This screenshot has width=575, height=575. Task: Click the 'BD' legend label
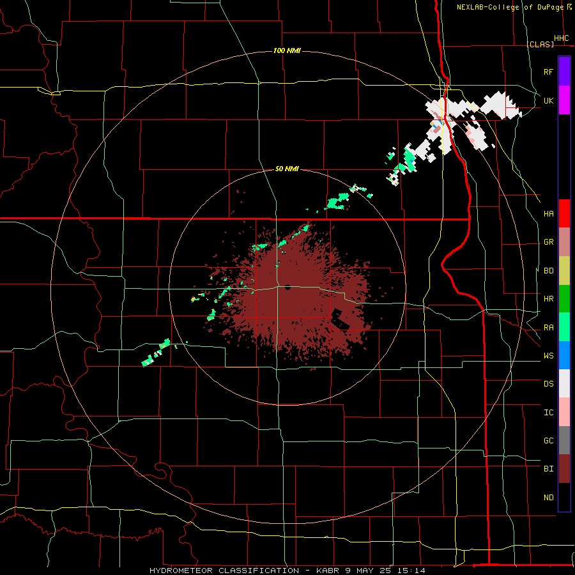(x=549, y=270)
